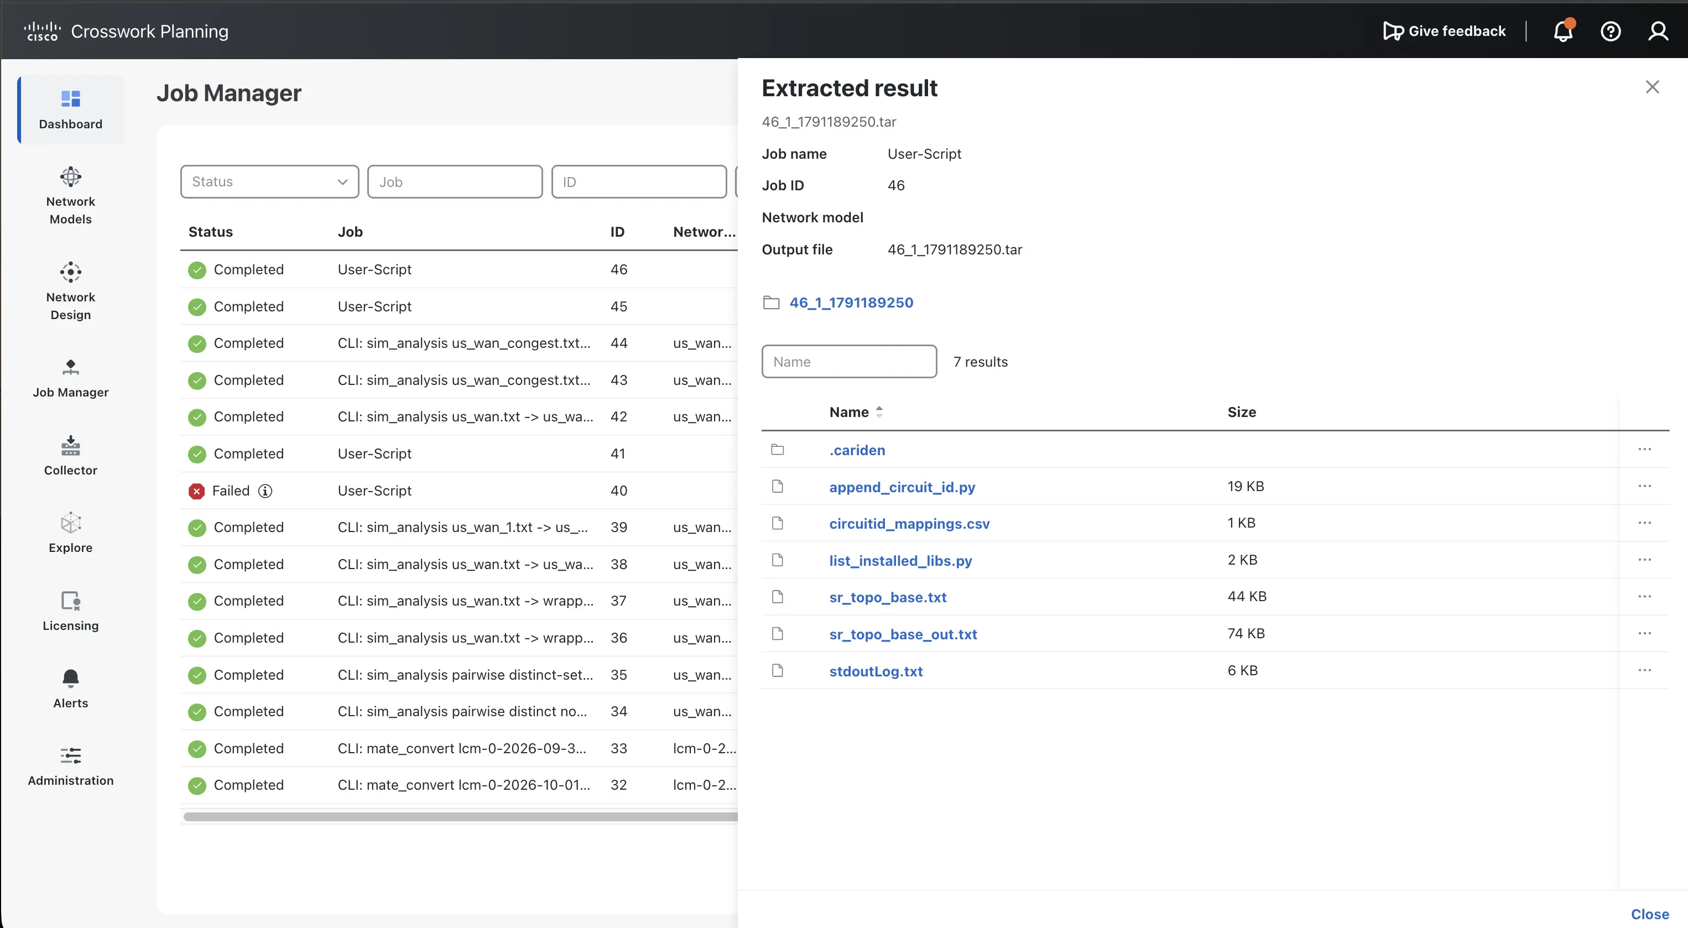1688x928 pixels.
Task: Focus the Job filter field
Action: 455,181
